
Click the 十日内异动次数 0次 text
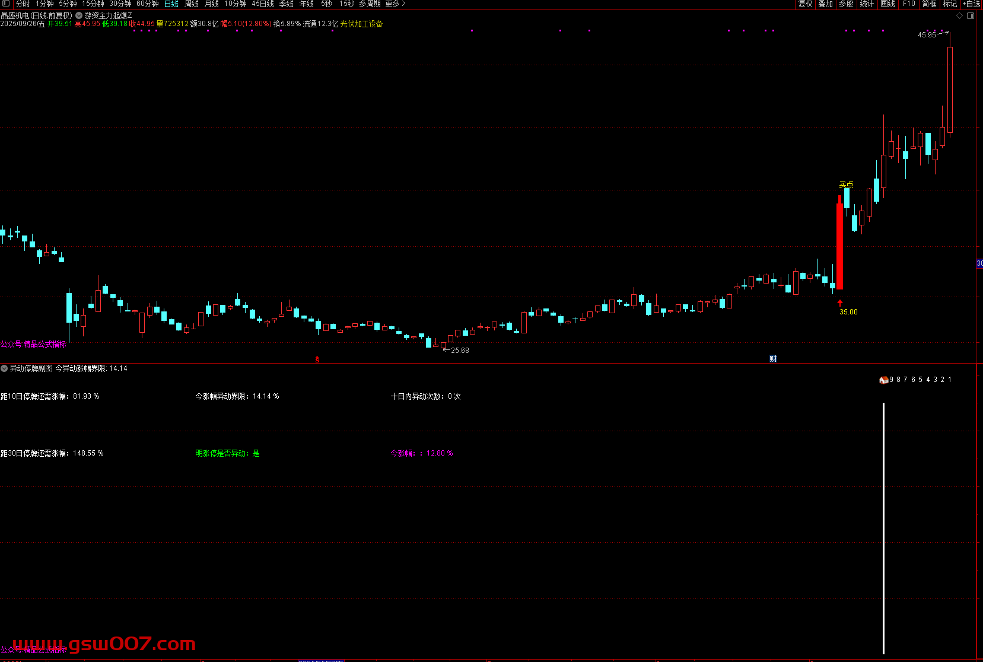[425, 396]
